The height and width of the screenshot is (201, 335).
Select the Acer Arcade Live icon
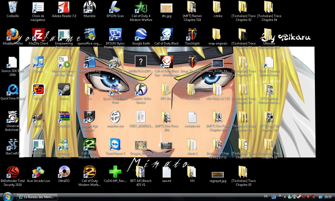(x=38, y=172)
